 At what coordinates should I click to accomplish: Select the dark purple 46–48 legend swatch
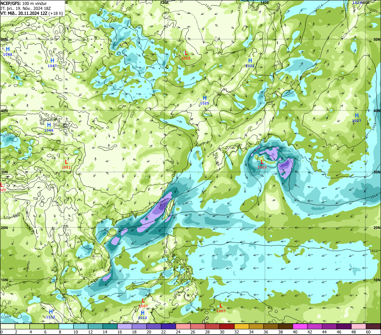(x=344, y=326)
